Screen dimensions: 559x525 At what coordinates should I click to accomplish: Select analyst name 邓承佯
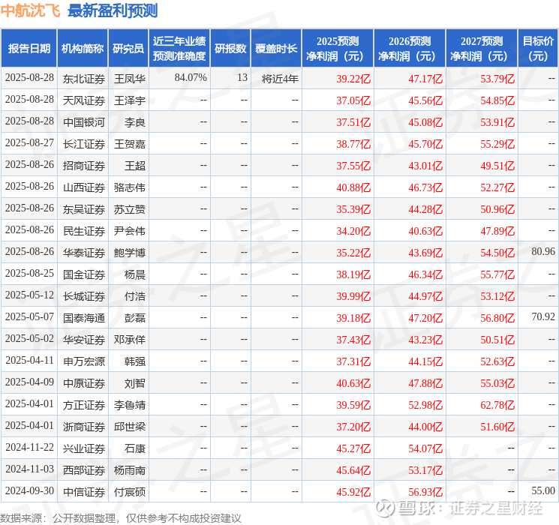point(129,340)
